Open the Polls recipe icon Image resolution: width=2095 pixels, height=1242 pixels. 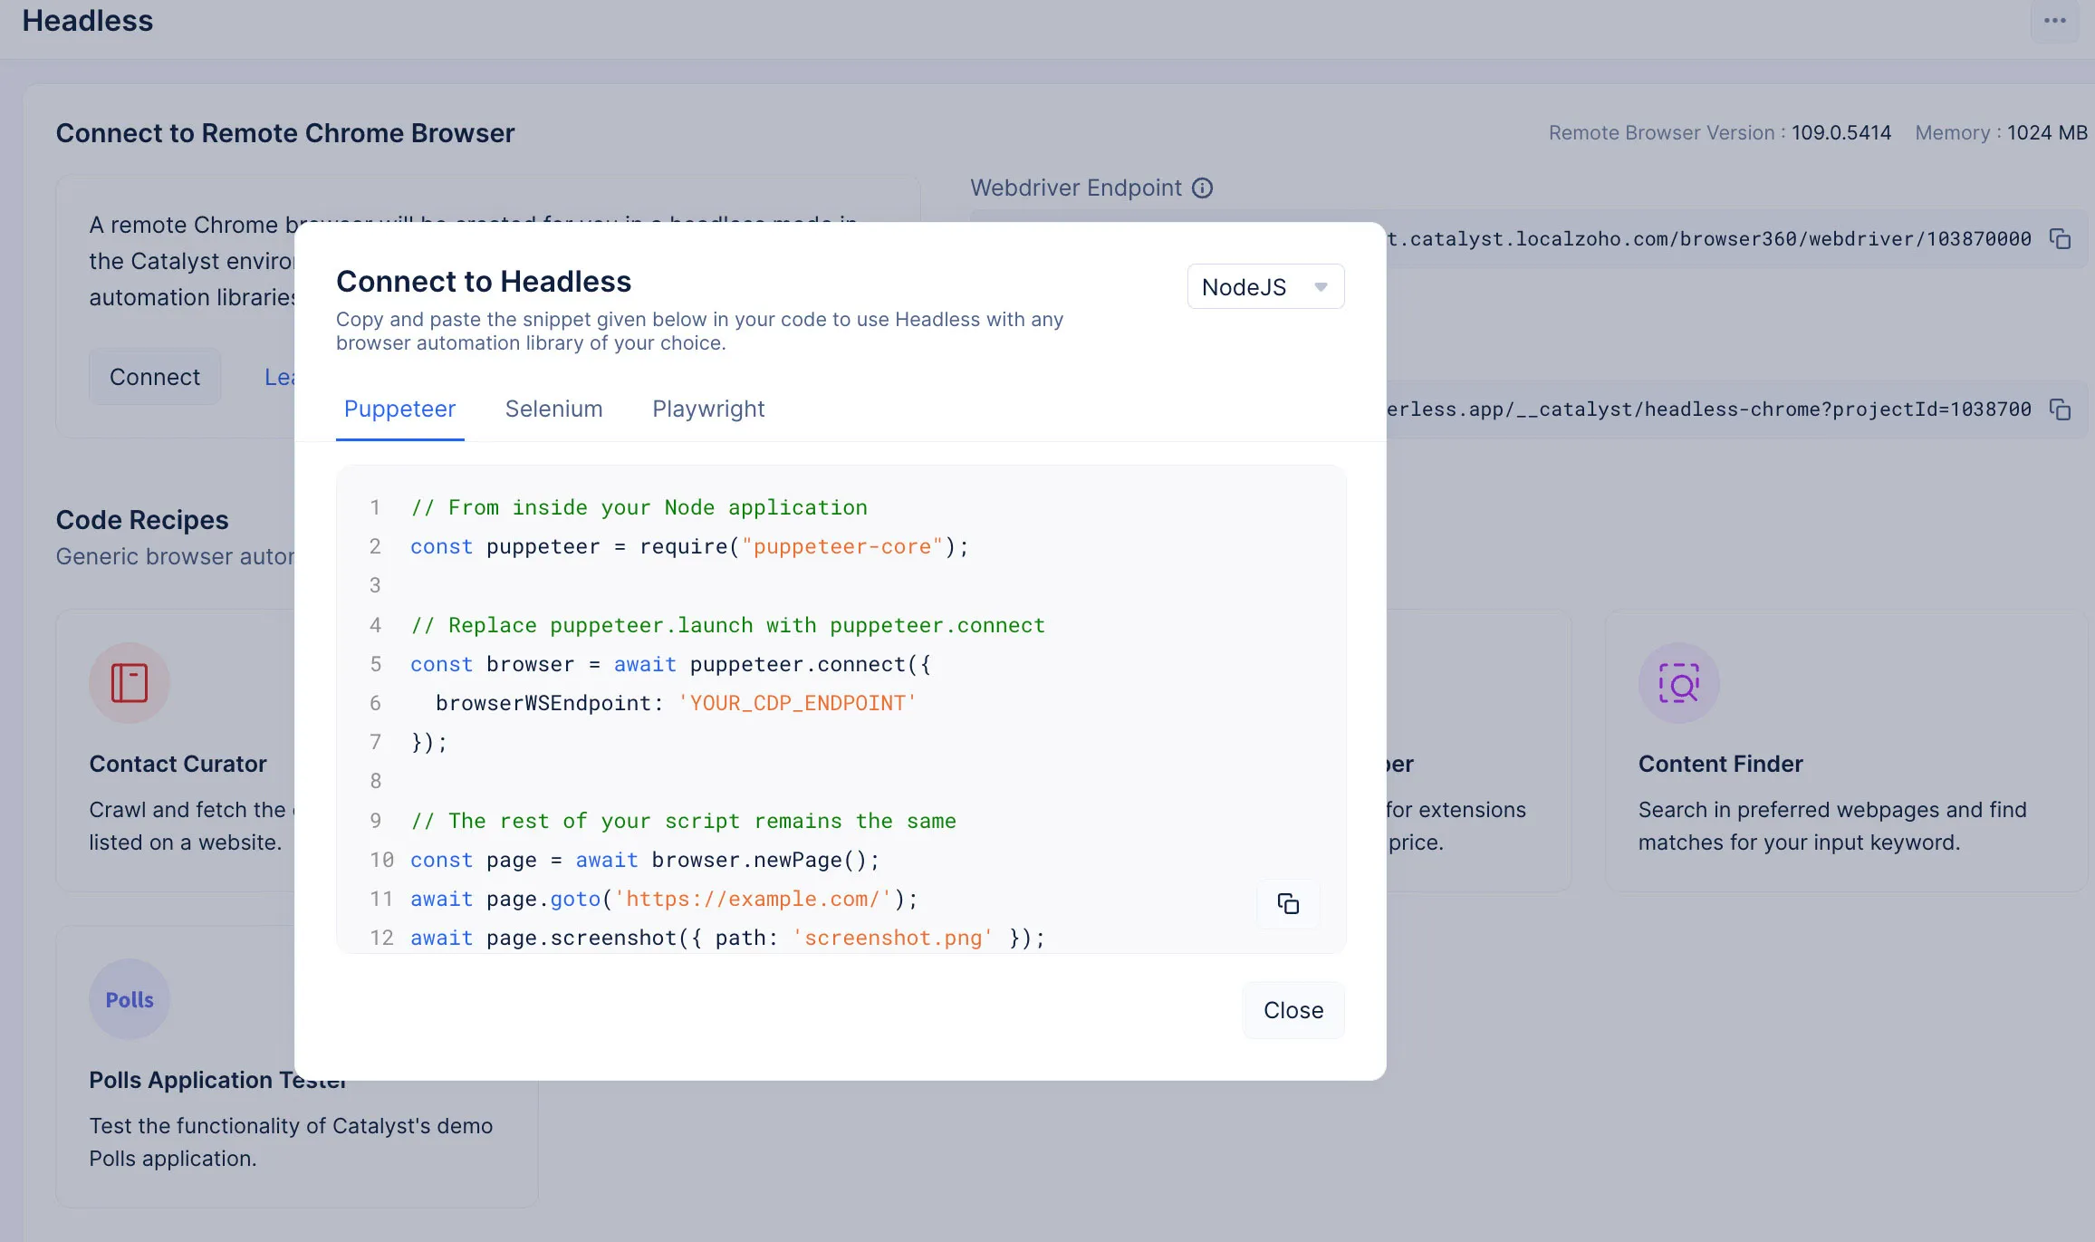point(130,999)
